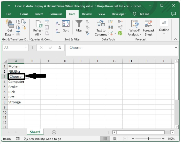
Task: Click the Consolidate icon
Action: pyautogui.click(x=120, y=21)
